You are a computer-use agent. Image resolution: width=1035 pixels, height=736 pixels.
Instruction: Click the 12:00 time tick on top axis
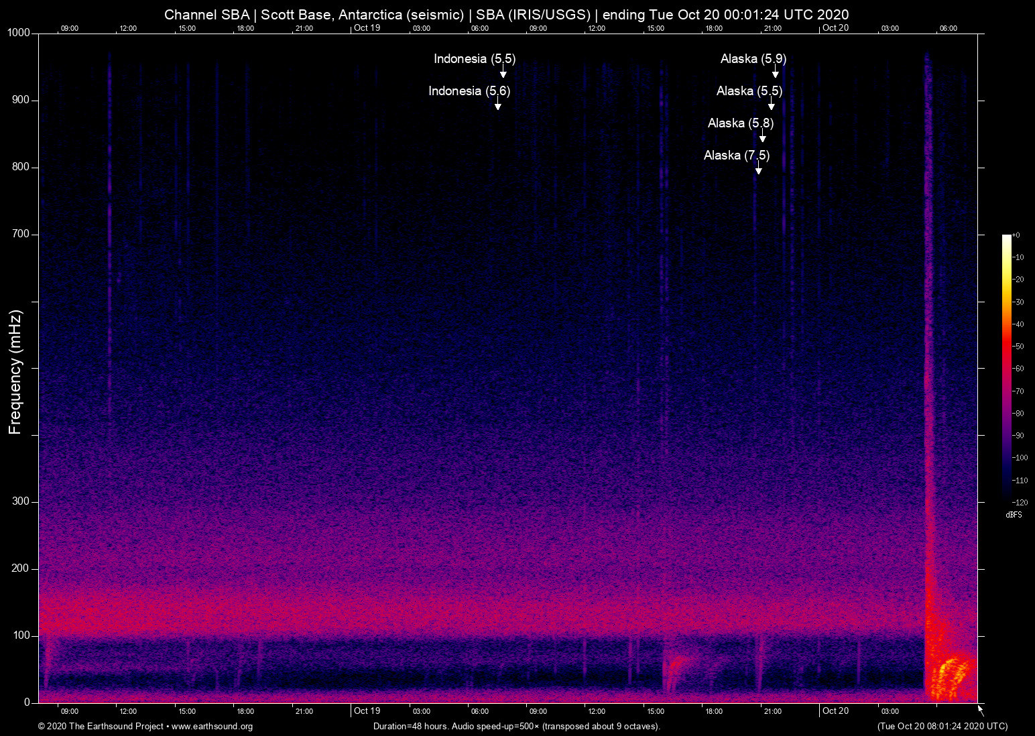click(128, 28)
